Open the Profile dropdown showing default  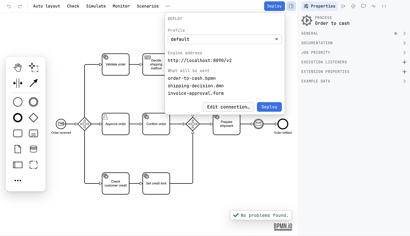225,39
